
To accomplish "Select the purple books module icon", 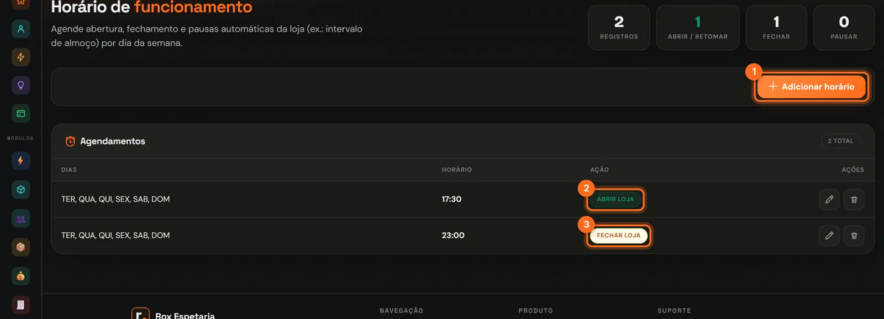I will (20, 219).
